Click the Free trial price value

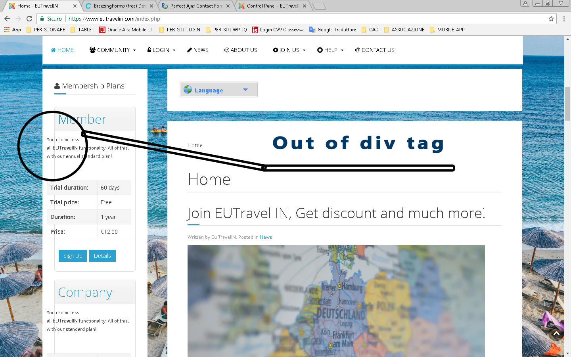(x=106, y=202)
